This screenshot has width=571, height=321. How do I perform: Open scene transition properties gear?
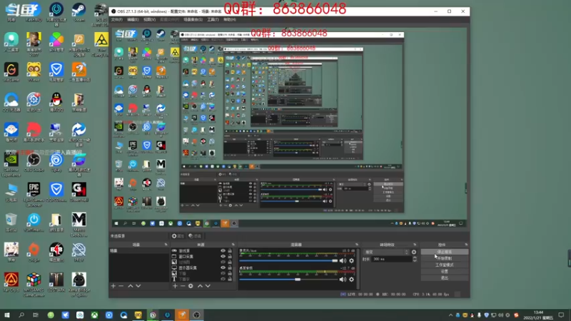click(414, 252)
